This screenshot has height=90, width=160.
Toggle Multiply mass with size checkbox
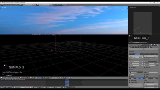tap(144, 58)
